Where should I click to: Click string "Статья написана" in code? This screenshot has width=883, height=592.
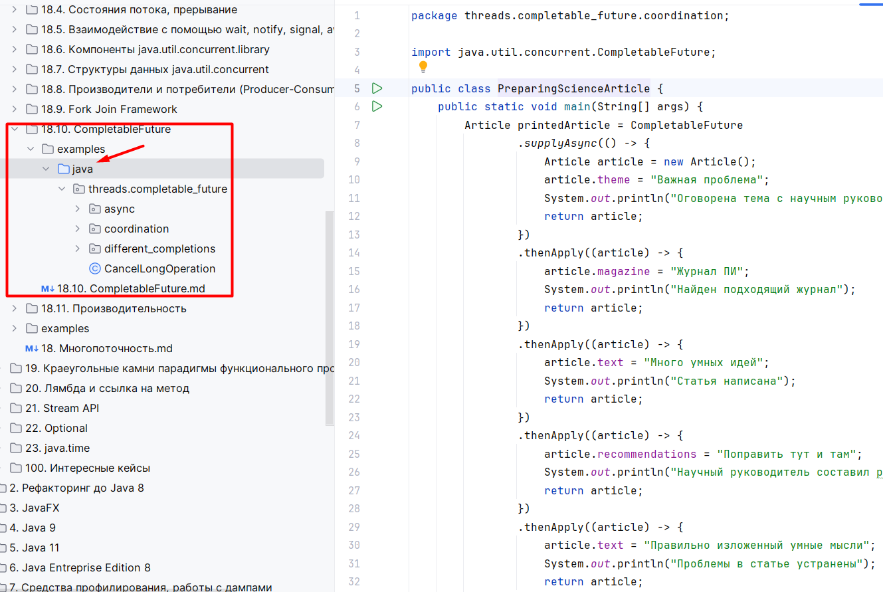pos(727,381)
